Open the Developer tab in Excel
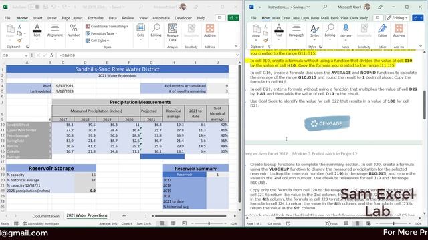 pyautogui.click(x=183, y=18)
